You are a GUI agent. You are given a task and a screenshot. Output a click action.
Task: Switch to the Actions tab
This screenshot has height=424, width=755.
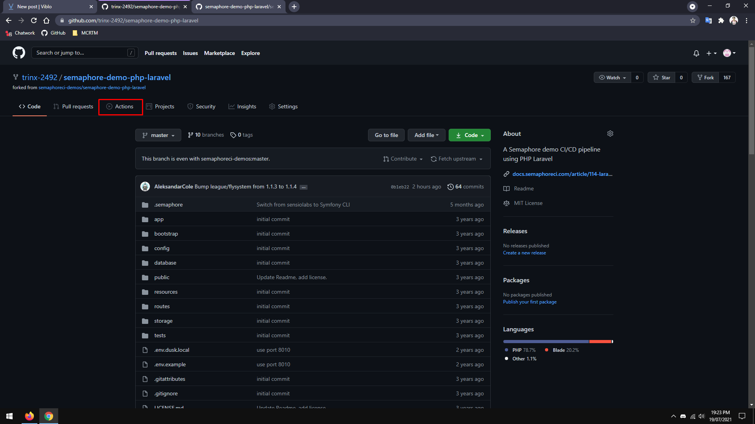(x=120, y=106)
